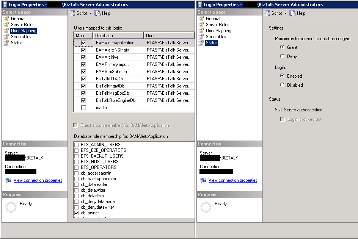
Task: Click connection properties icon in left dialog
Action: (x=8, y=180)
